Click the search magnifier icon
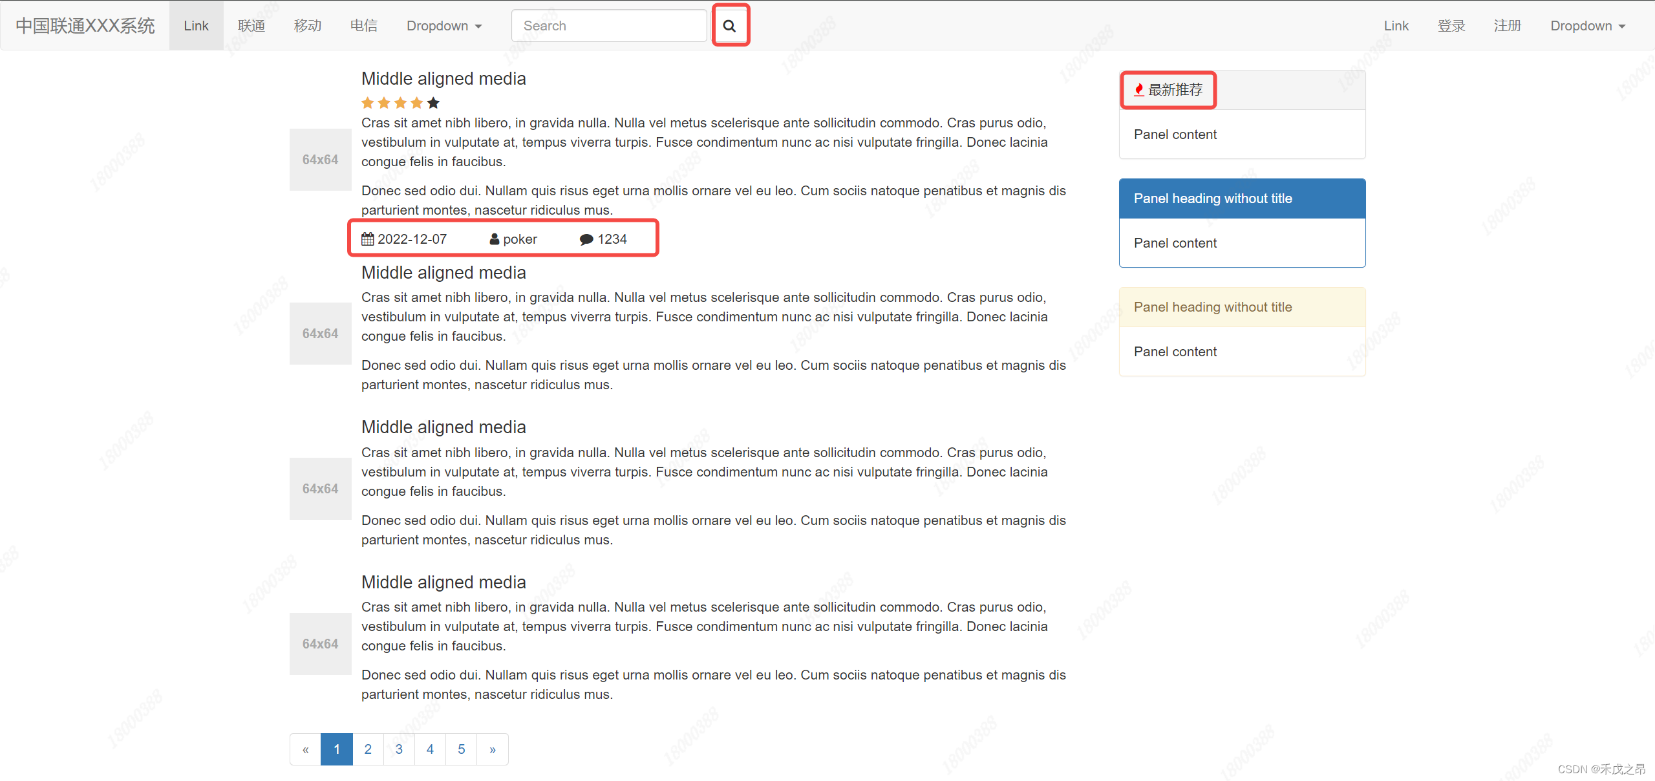Screen dimensions: 1655x781 (x=731, y=25)
